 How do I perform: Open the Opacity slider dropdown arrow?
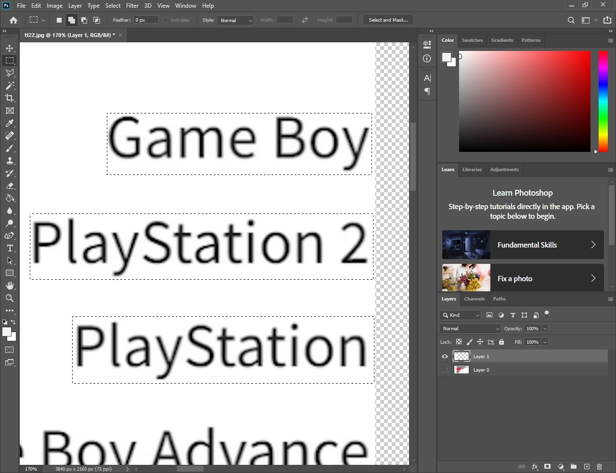click(x=545, y=329)
